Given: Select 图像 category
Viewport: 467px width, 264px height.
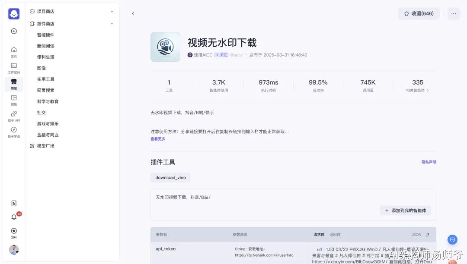Looking at the screenshot, I should coord(42,68).
